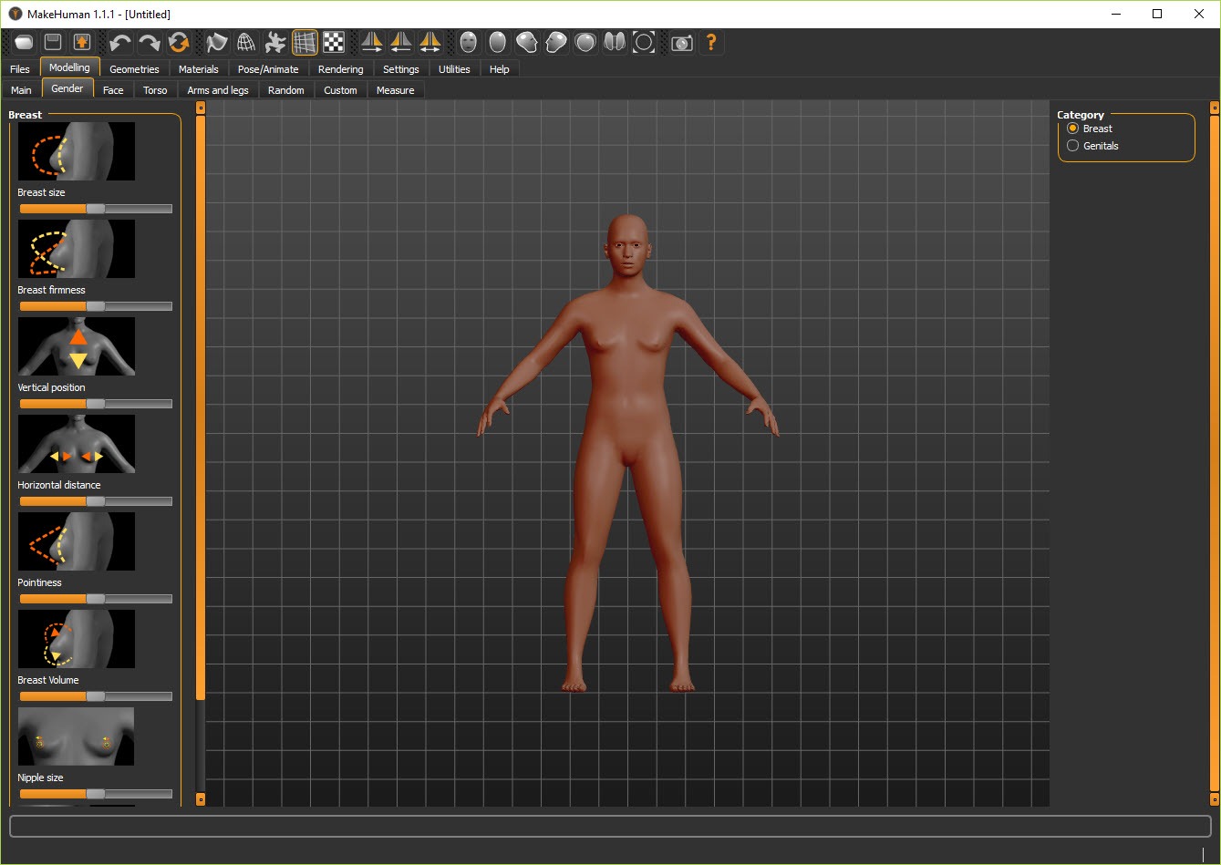Toggle wireframe mesh view icon
The height and width of the screenshot is (865, 1221).
246,43
